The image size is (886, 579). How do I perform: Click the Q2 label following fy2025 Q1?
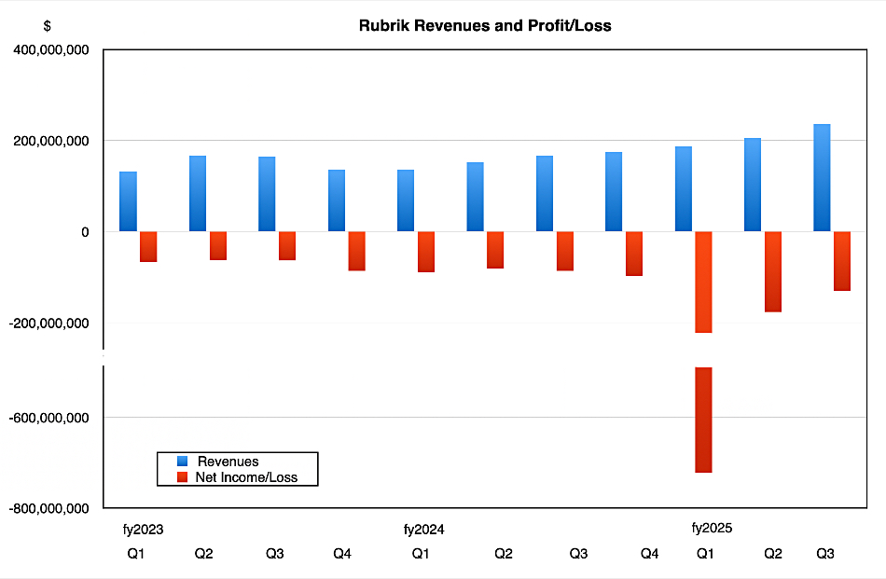pyautogui.click(x=773, y=554)
